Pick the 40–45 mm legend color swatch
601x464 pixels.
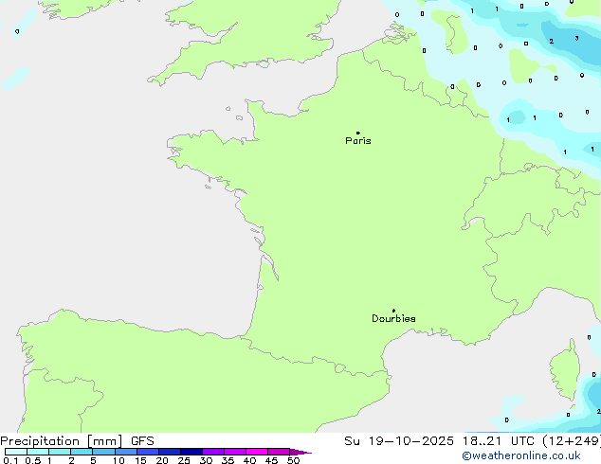pyautogui.click(x=257, y=452)
